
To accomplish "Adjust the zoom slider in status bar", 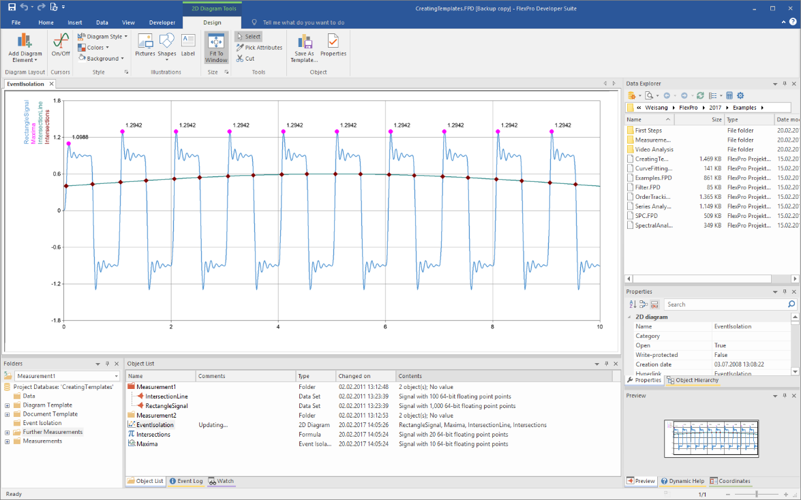I will click(757, 494).
